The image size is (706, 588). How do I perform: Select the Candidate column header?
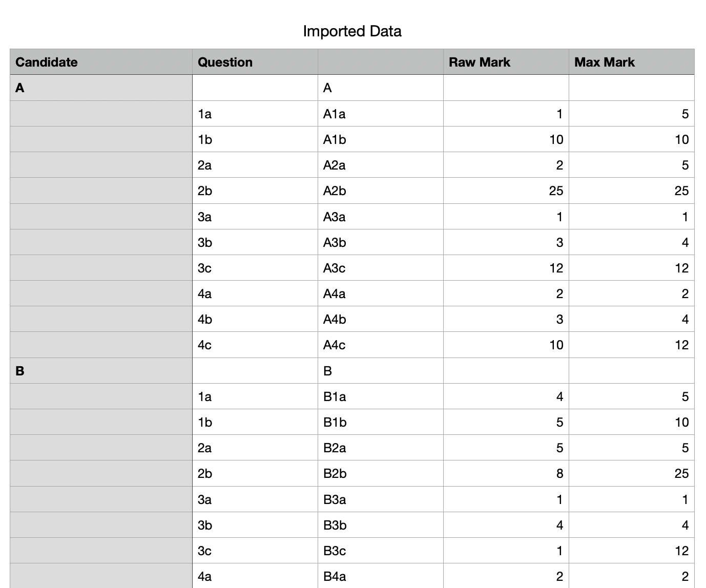(x=101, y=62)
